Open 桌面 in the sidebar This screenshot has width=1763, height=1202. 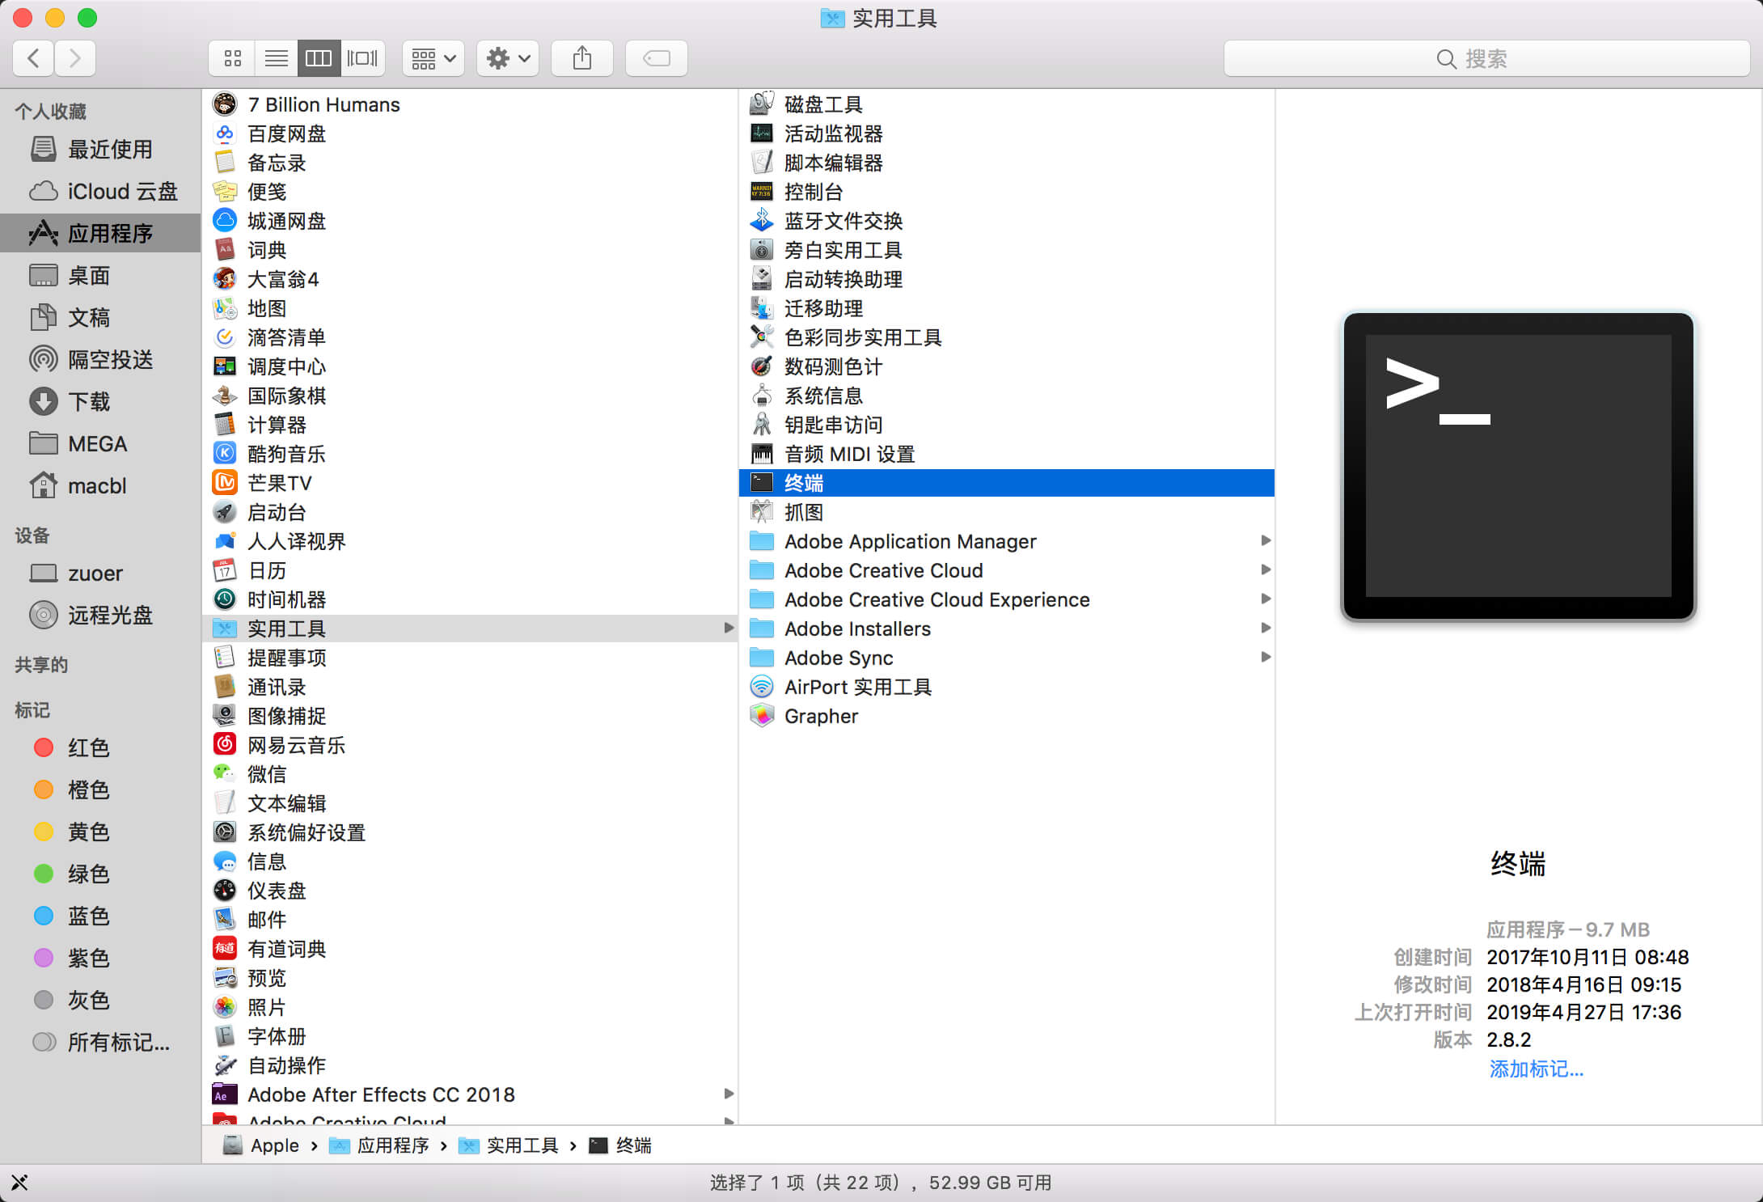tap(100, 275)
